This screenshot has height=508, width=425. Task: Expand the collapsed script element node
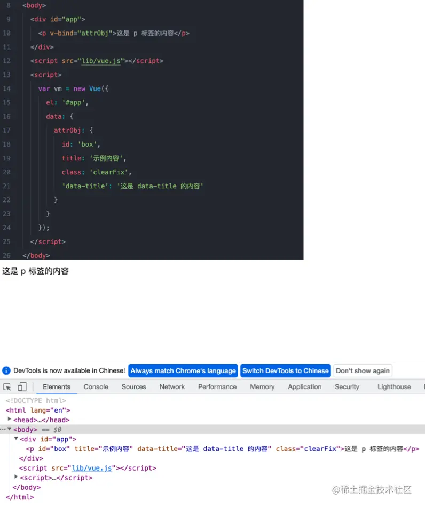pos(16,477)
